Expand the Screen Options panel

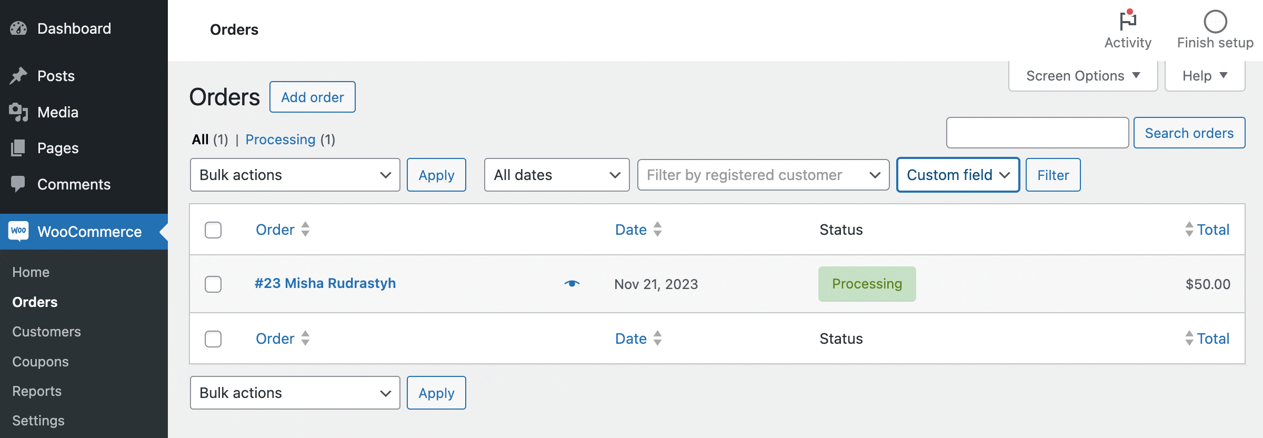[1082, 76]
